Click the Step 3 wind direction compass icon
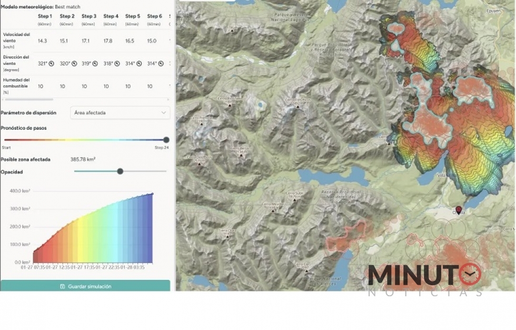Viewport: 516px width, 330px height. click(96, 63)
